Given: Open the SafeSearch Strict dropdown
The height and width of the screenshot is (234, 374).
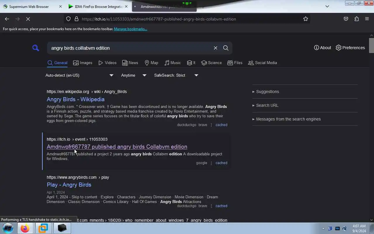Looking at the screenshot, I should click(x=176, y=75).
